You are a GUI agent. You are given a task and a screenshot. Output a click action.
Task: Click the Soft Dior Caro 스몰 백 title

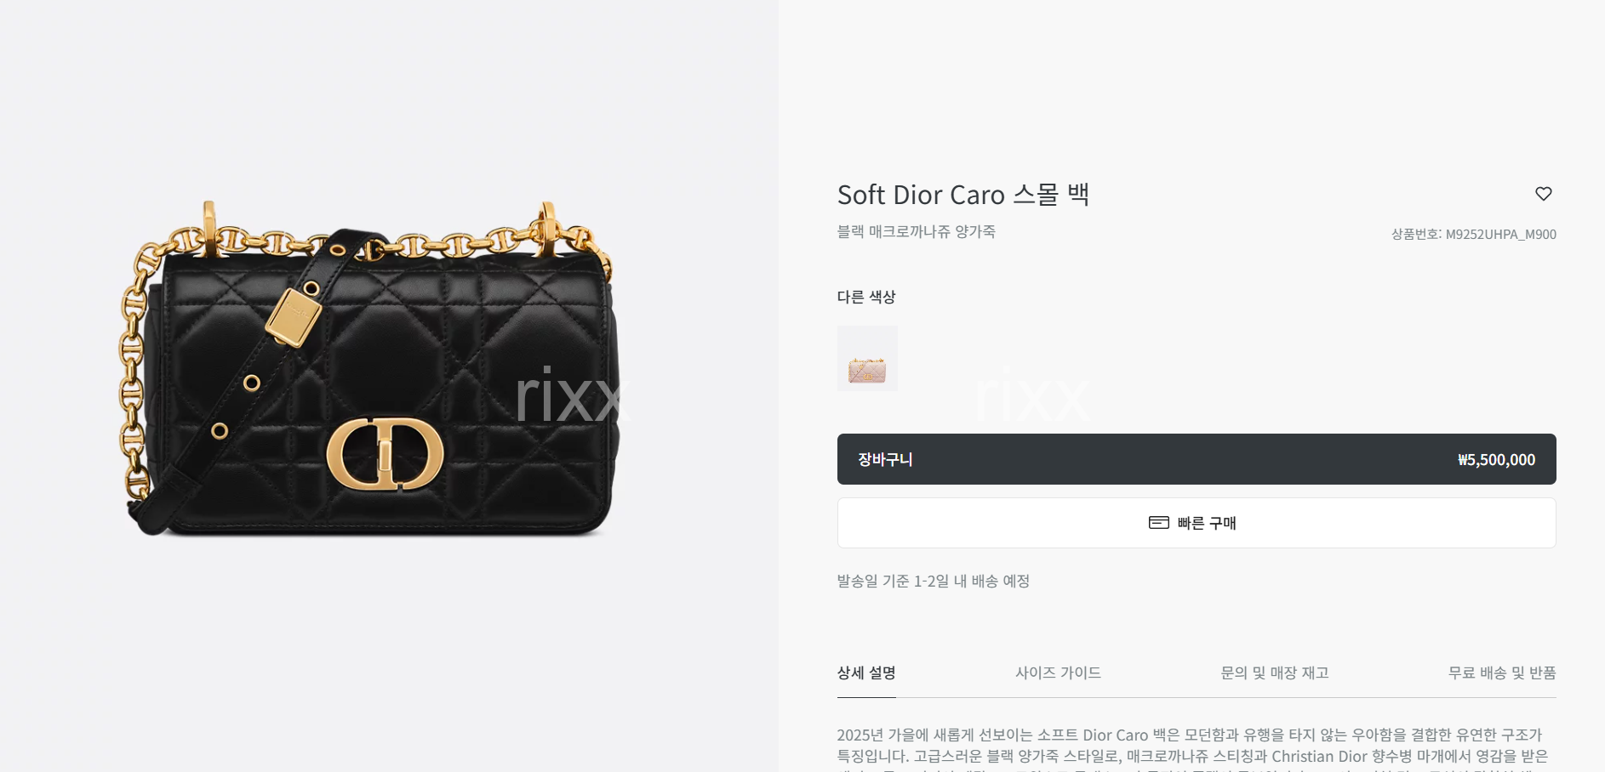963,195
